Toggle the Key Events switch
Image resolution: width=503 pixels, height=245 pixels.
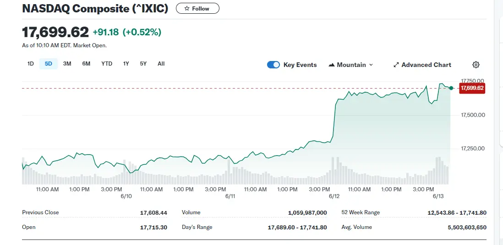[x=273, y=65]
